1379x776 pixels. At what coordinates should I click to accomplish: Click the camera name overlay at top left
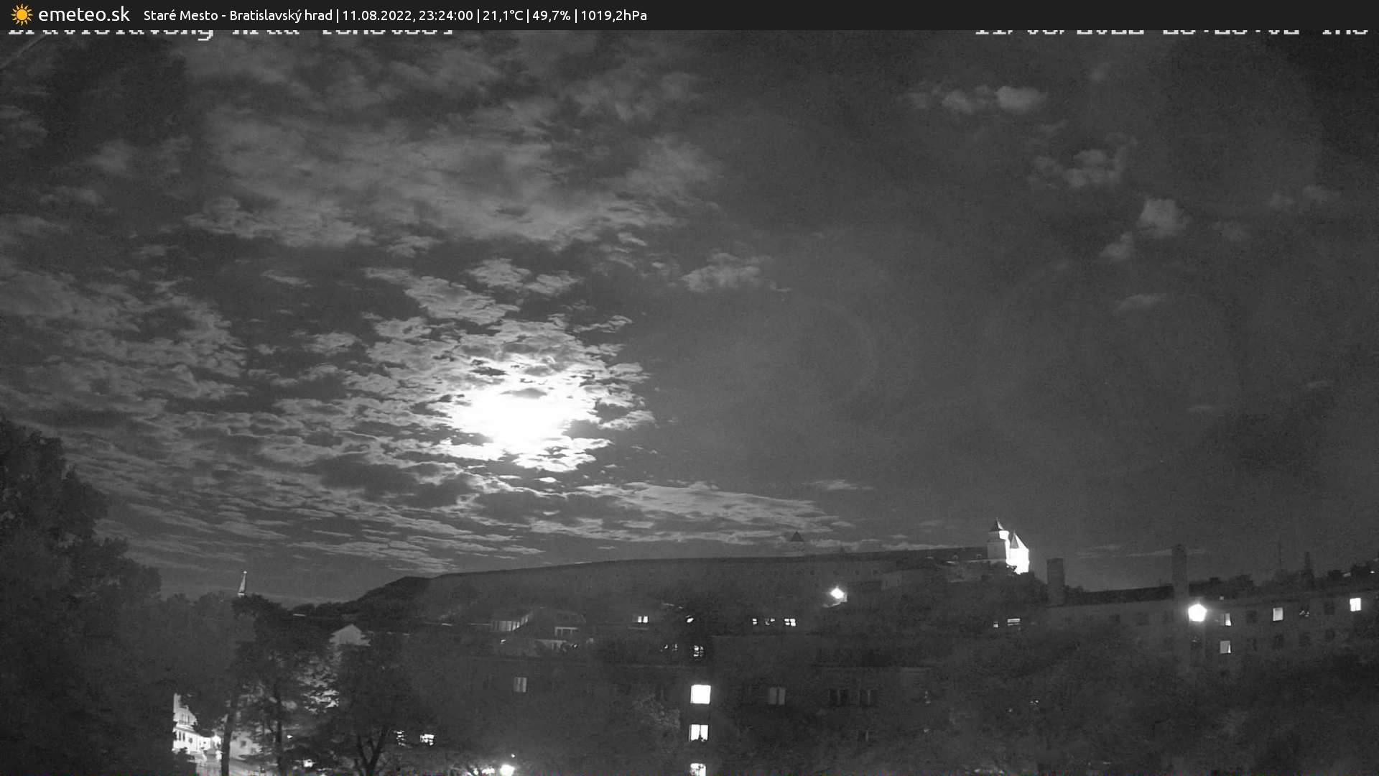pyautogui.click(x=230, y=32)
